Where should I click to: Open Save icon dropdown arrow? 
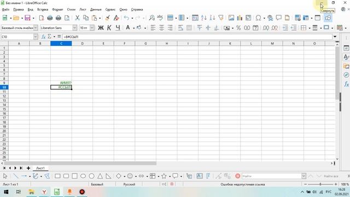point(33,18)
